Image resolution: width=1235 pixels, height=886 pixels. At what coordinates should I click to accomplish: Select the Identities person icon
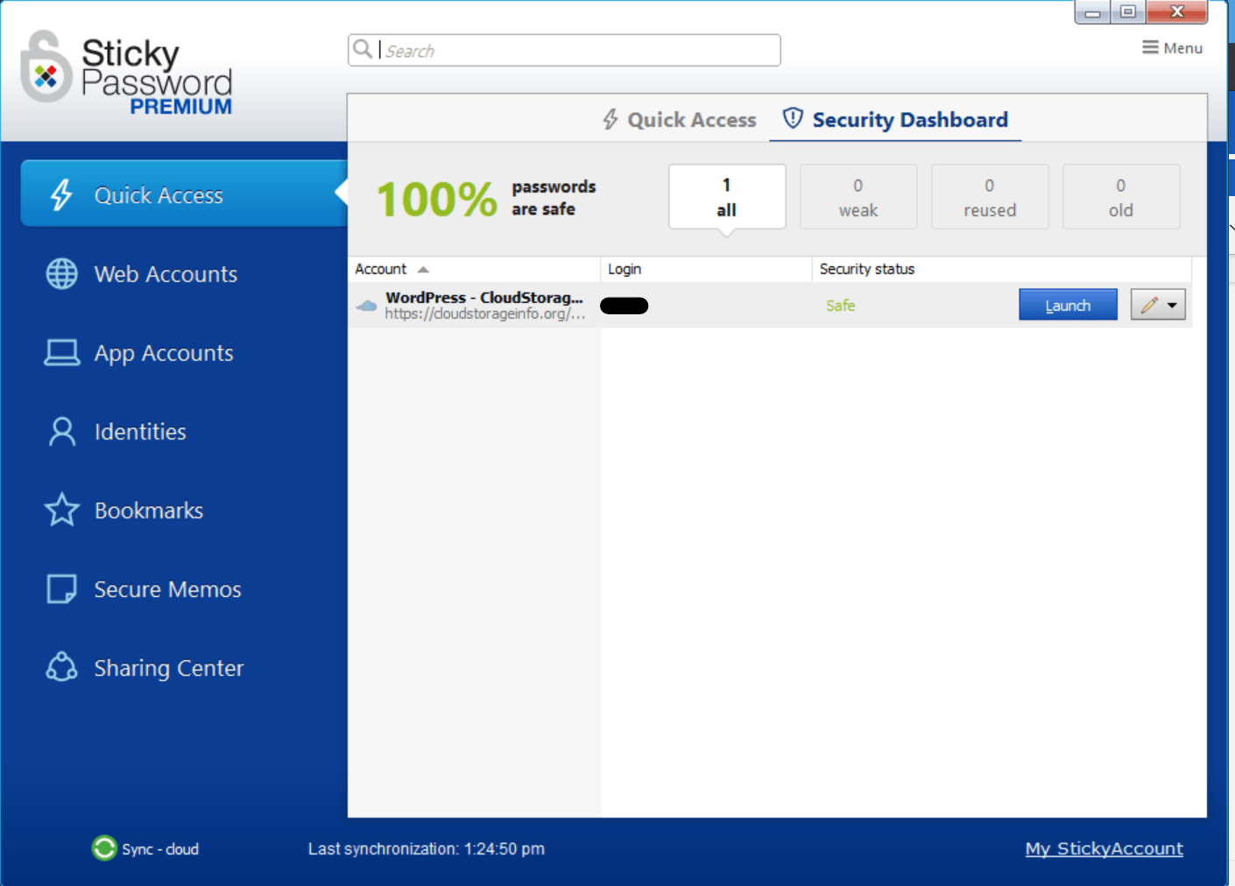pos(60,431)
